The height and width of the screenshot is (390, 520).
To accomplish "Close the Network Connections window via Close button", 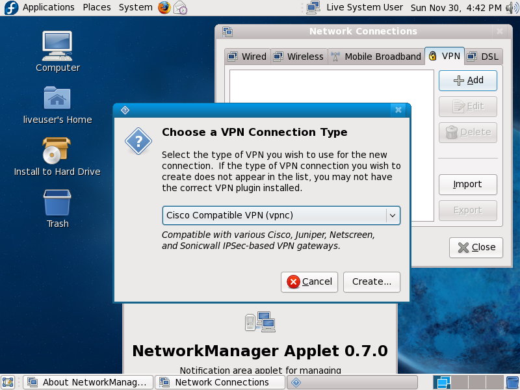I will 476,248.
